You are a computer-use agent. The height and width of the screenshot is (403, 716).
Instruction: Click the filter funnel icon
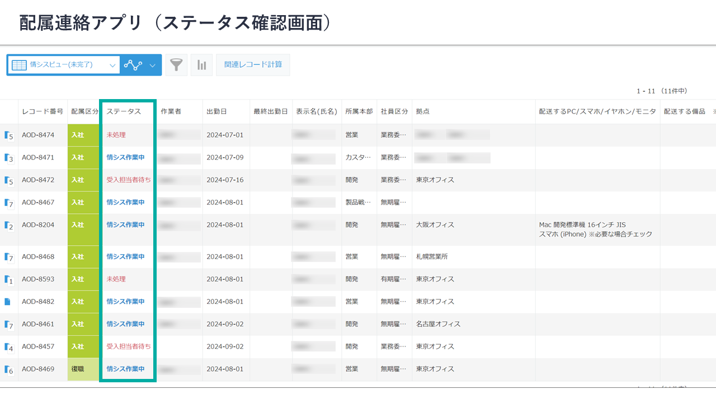176,65
